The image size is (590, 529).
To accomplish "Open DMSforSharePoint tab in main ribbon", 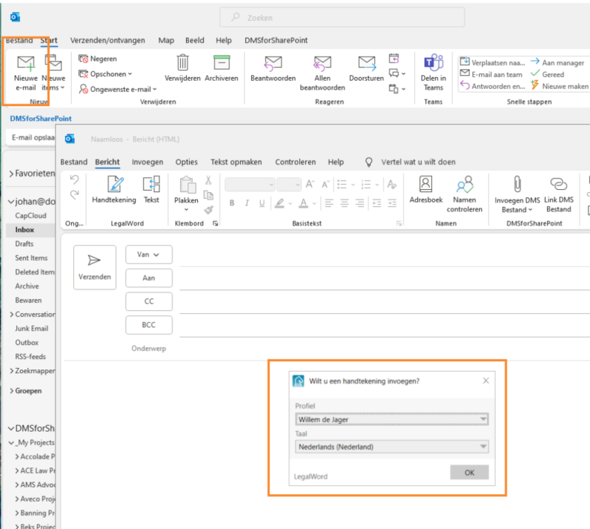I will (x=276, y=40).
